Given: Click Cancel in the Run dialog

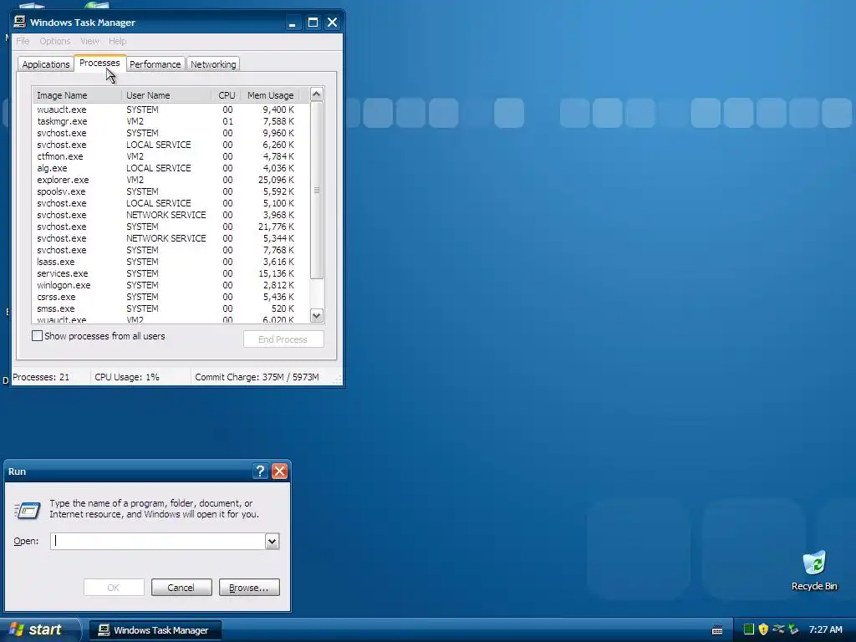Looking at the screenshot, I should point(181,588).
